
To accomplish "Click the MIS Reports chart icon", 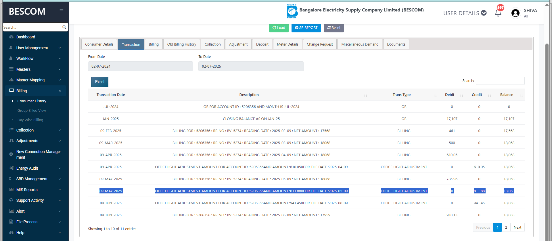I will [11, 189].
